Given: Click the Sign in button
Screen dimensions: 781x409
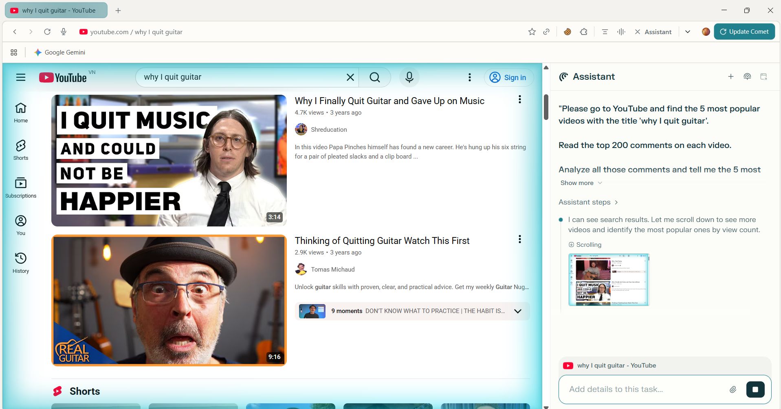Looking at the screenshot, I should click(x=508, y=77).
